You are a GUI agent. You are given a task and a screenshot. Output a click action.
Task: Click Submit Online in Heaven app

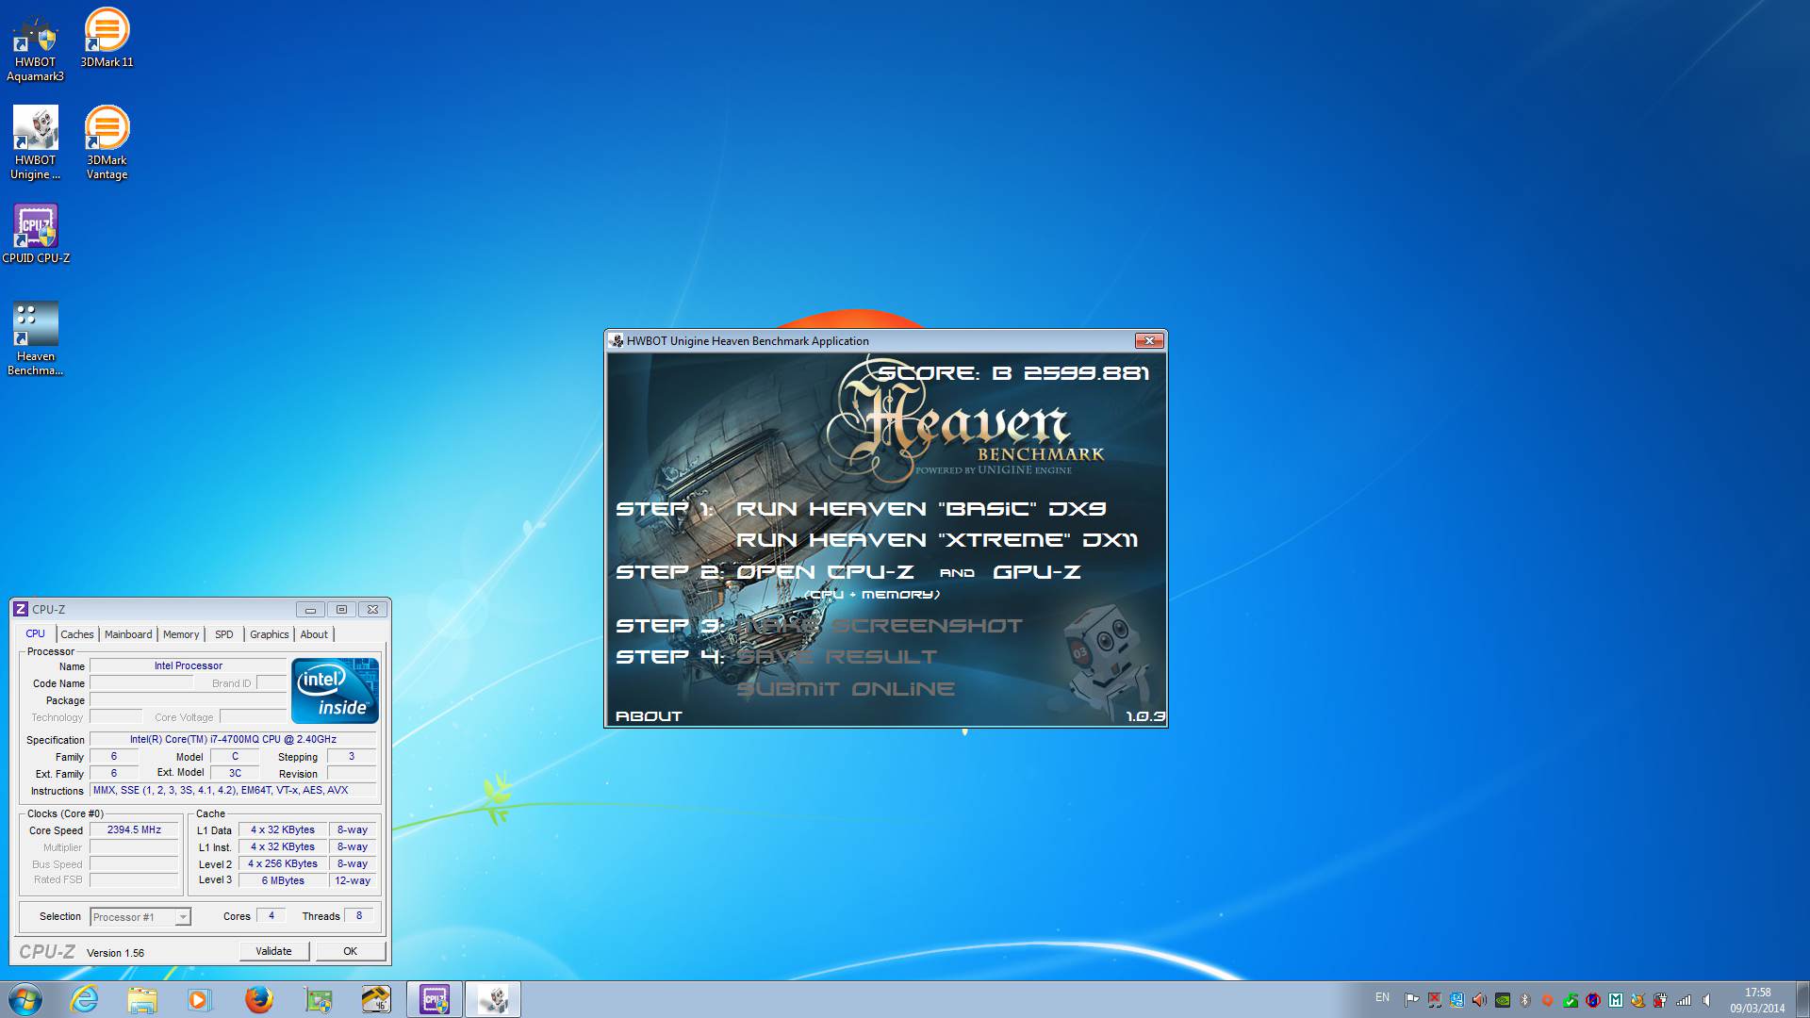point(846,689)
